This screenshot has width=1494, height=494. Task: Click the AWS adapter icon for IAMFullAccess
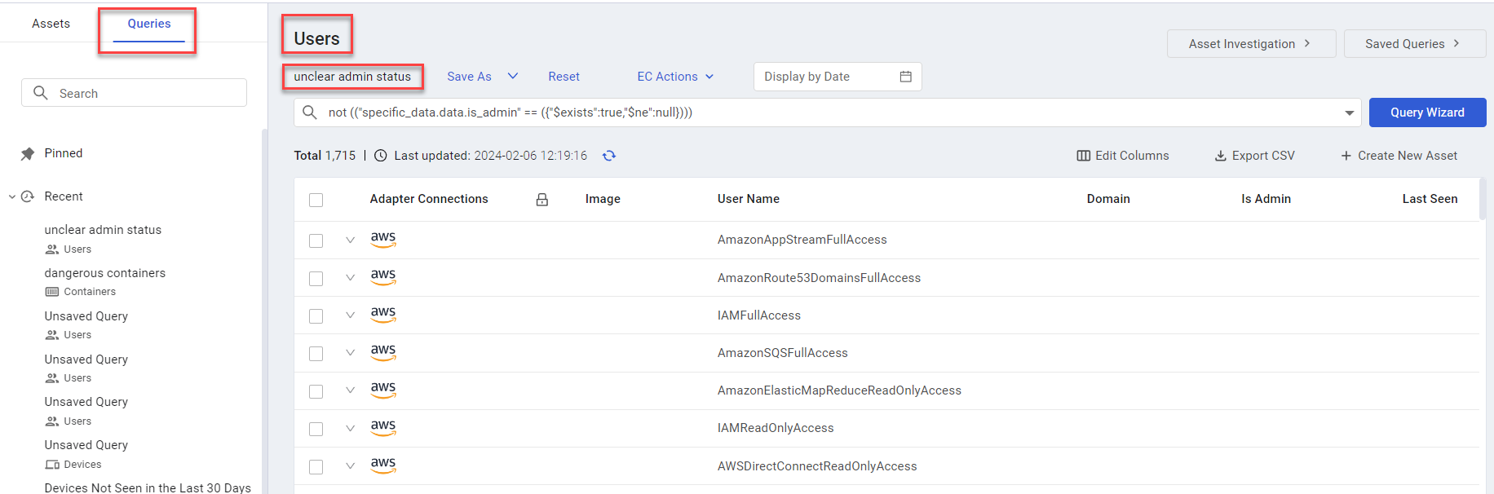coord(383,314)
